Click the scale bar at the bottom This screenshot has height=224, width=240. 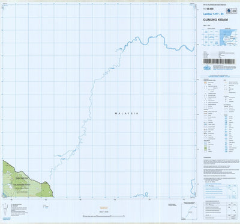click(x=104, y=216)
